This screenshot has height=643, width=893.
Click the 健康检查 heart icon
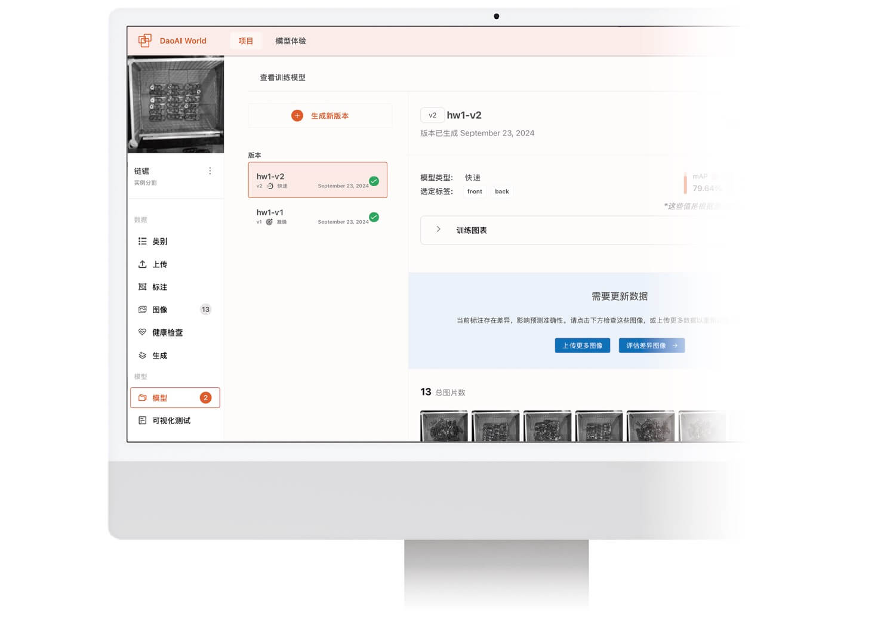(142, 332)
